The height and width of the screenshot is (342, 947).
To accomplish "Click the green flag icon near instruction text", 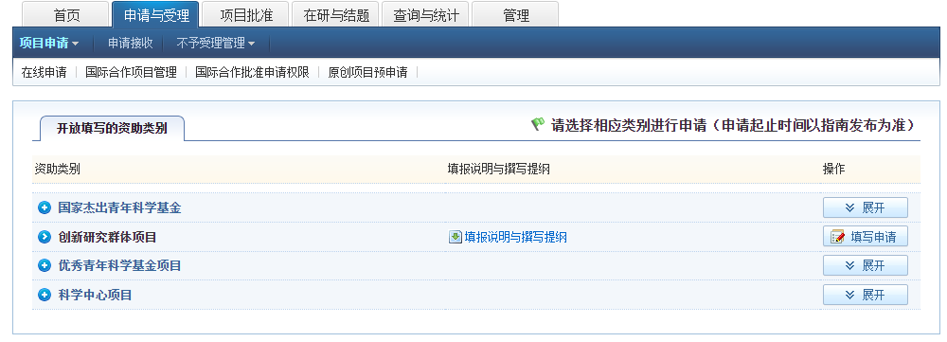I will (x=538, y=124).
